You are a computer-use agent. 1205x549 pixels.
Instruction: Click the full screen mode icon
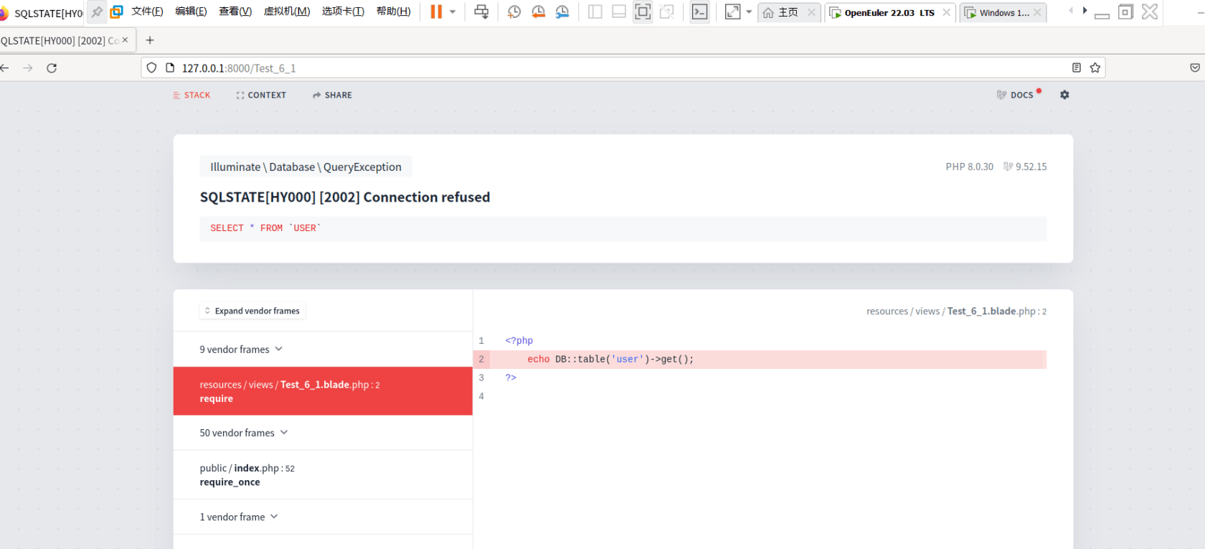[x=643, y=11]
